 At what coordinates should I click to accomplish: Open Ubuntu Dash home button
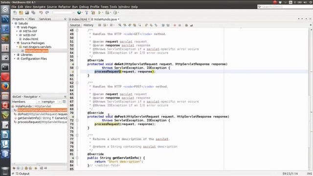click(x=5, y=9)
